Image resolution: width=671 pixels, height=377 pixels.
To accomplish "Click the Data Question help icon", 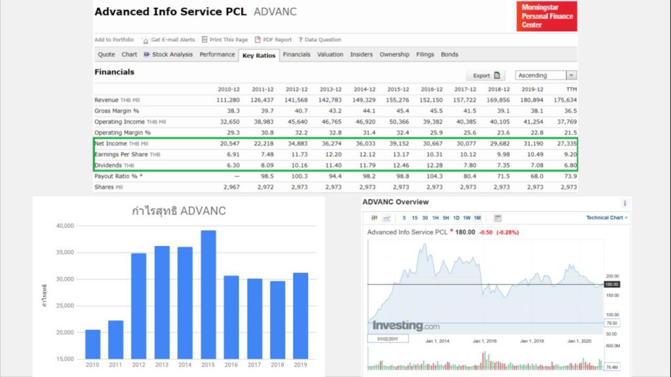I will [300, 40].
